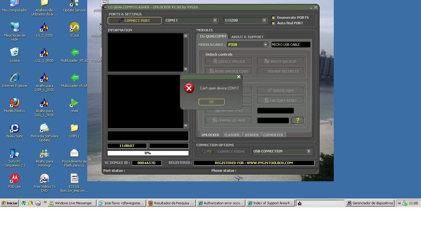The width and height of the screenshot is (421, 236).
Task: Select the UNLOCKER bottom tab
Action: point(210,135)
